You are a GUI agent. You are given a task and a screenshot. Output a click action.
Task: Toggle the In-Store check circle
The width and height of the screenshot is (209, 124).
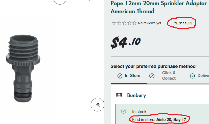(120, 76)
